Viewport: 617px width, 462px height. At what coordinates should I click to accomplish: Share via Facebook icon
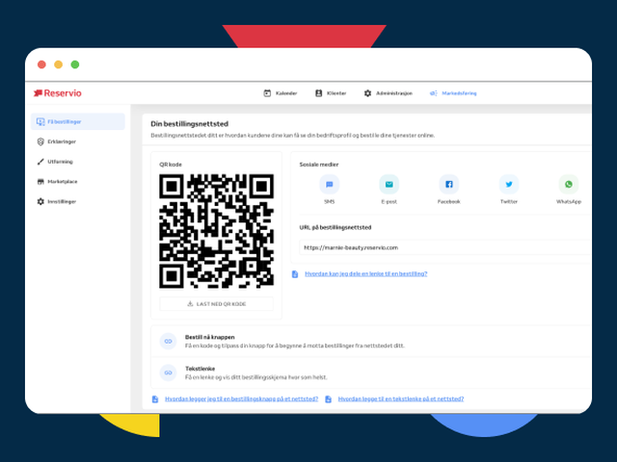449,184
